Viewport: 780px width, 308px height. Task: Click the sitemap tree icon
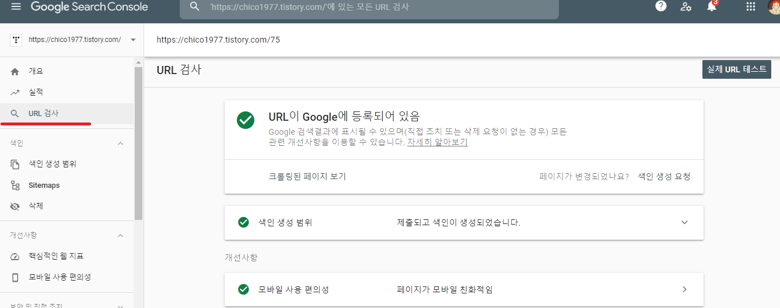tap(15, 185)
